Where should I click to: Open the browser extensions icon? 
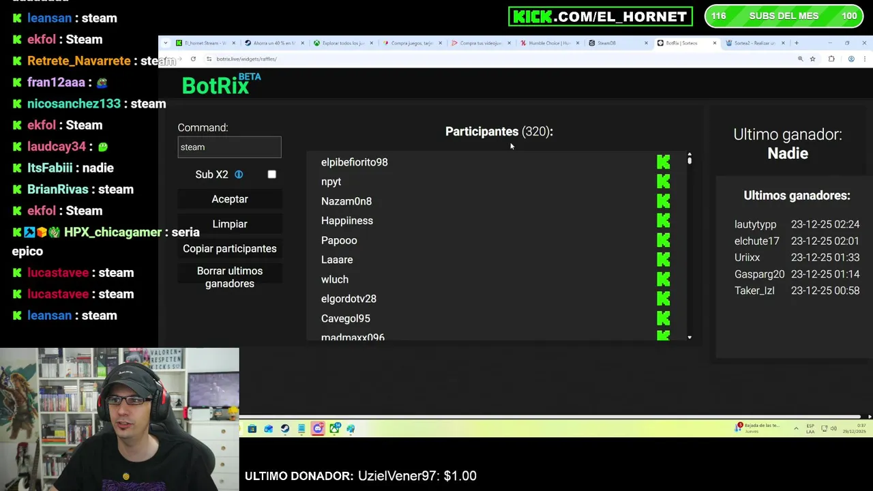click(831, 59)
